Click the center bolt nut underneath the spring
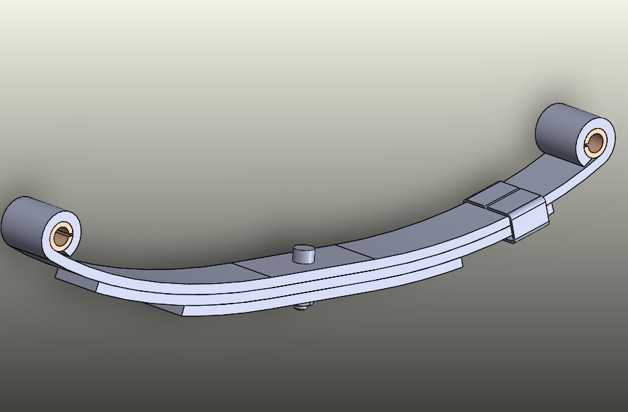628x412 pixels. click(x=302, y=307)
